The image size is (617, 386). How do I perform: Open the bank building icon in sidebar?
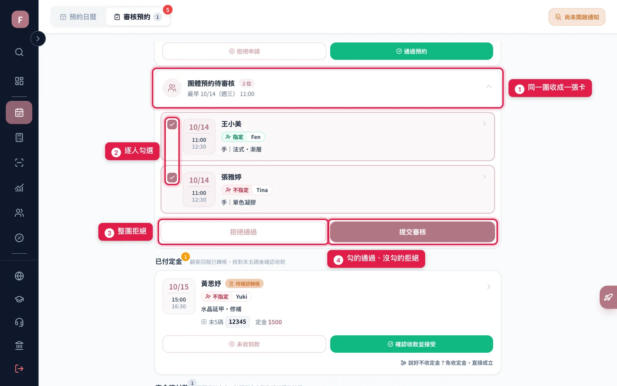coord(19,345)
